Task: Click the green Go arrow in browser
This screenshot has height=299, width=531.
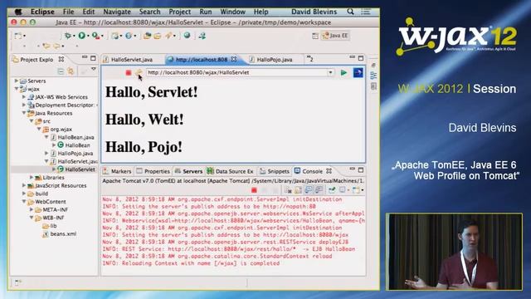Action: (x=343, y=72)
